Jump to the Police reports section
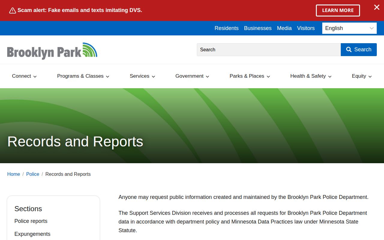The image size is (384, 240). pos(31,221)
